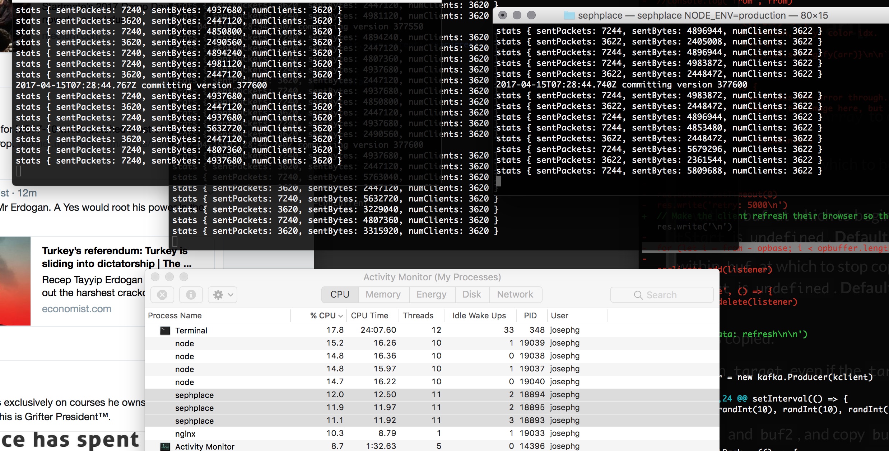Click the committing version 377600 line in sephplace terminal
889x451 pixels.
tap(622, 85)
